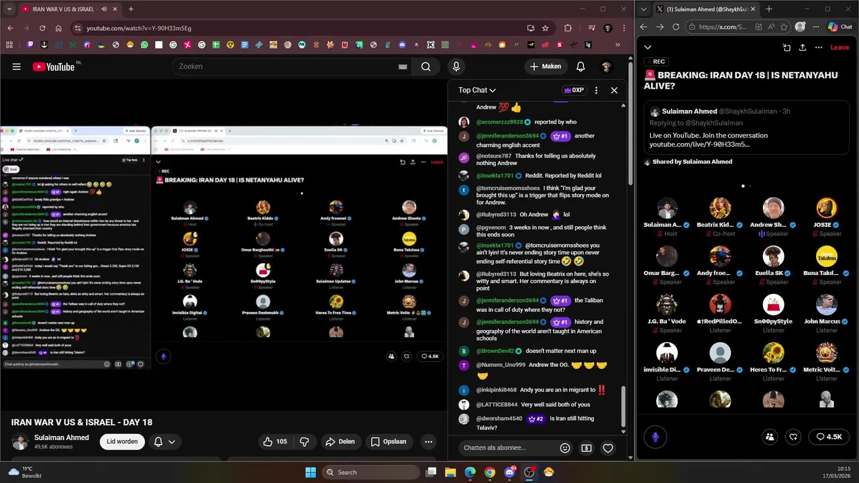Open the YouTube hamburger guide menu
This screenshot has height=483, width=859.
pyautogui.click(x=17, y=66)
